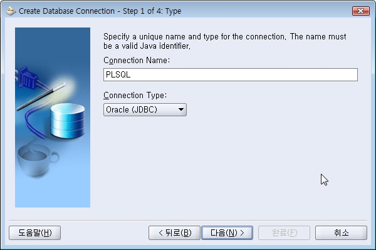Select the Oracle (JDBC) combo box text
This screenshot has height=250, width=376.
click(x=132, y=109)
